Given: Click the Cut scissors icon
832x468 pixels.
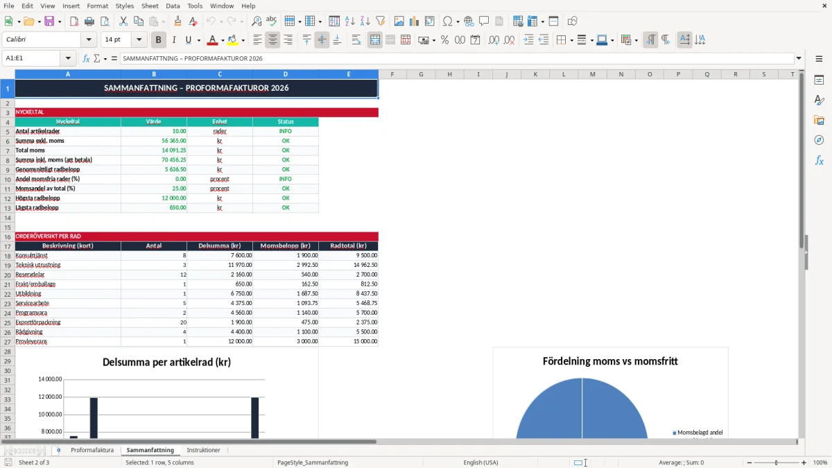Looking at the screenshot, I should 123,21.
